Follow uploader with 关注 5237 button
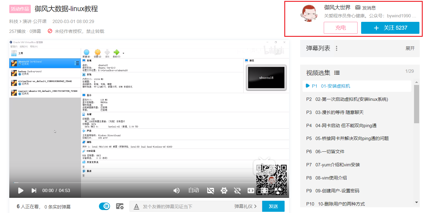Screen dimensions: 426x213 click(x=390, y=28)
